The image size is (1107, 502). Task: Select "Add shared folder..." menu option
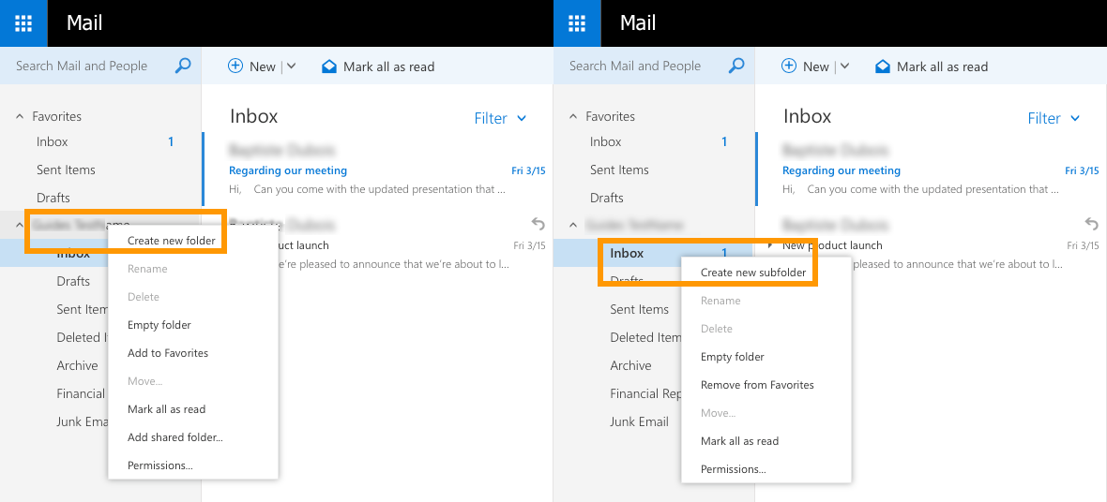pyautogui.click(x=174, y=437)
